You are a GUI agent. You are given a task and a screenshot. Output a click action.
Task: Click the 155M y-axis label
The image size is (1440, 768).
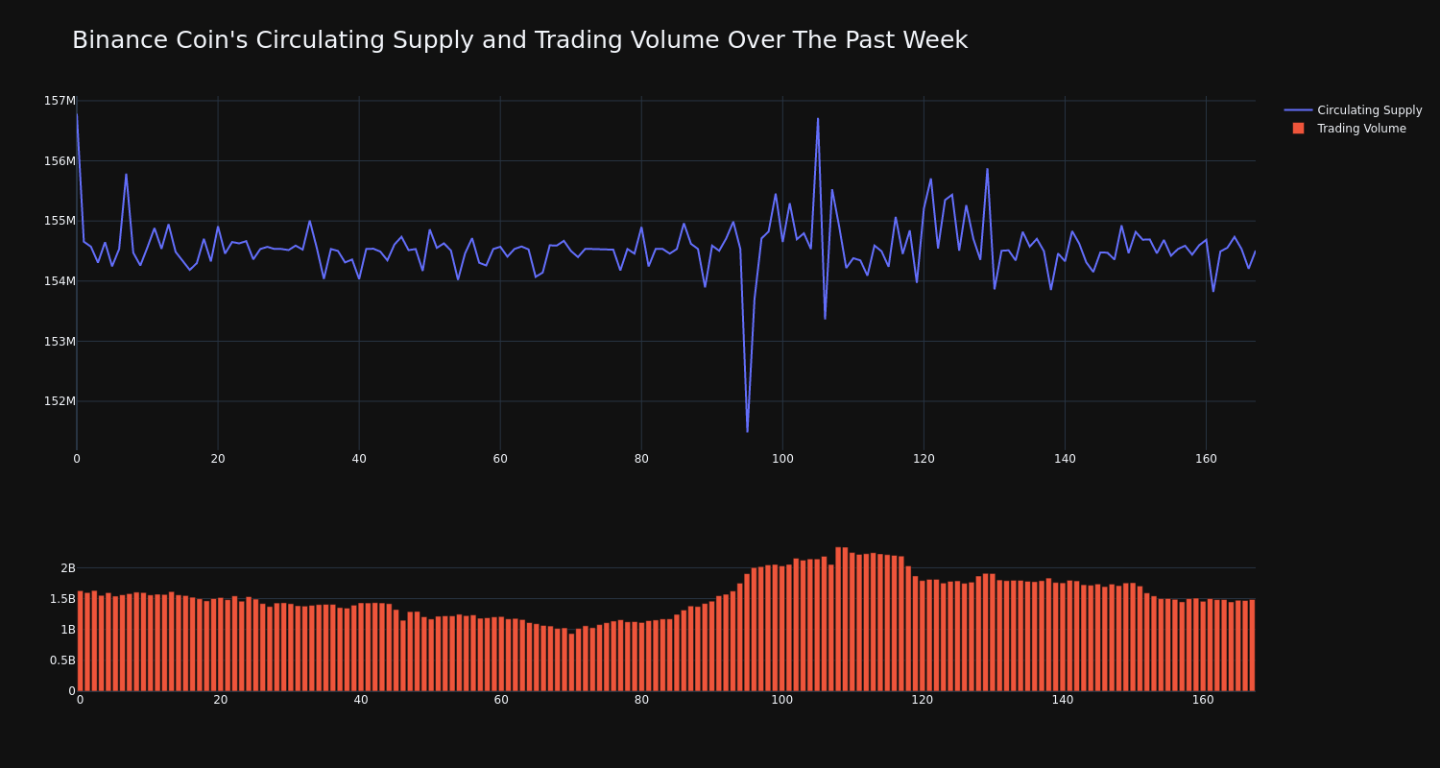pyautogui.click(x=60, y=221)
